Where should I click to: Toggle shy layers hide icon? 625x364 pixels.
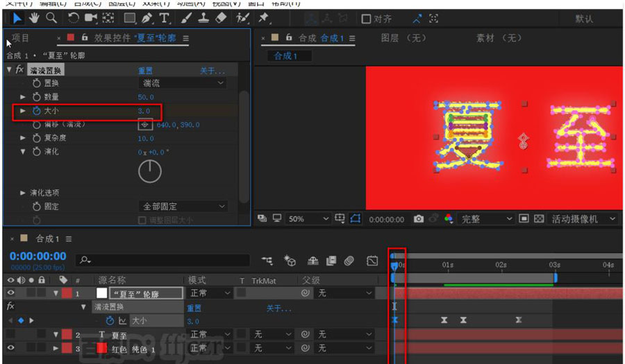tap(313, 261)
